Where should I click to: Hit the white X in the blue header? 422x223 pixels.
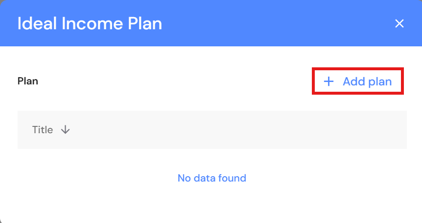point(399,23)
